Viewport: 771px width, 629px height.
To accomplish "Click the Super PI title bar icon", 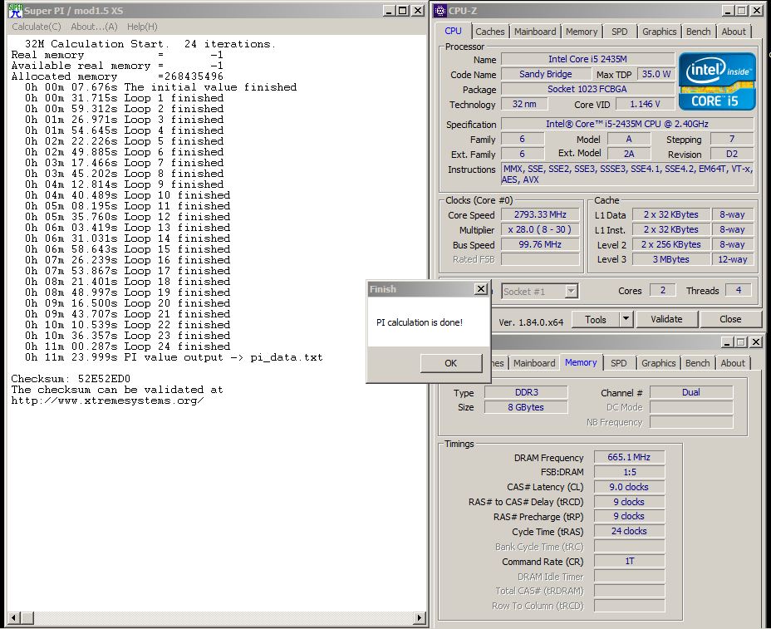I will pyautogui.click(x=15, y=10).
